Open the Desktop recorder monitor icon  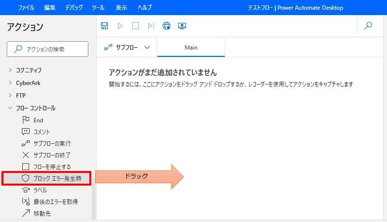(x=182, y=26)
